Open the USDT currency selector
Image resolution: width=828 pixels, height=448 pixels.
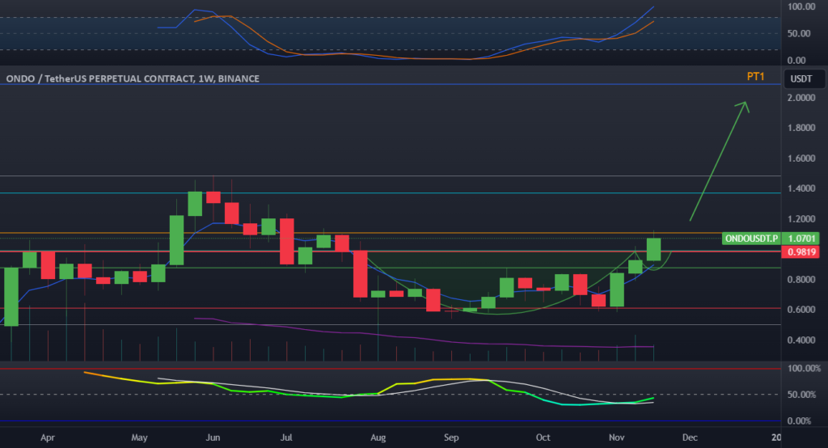pyautogui.click(x=800, y=78)
